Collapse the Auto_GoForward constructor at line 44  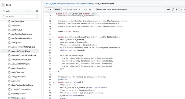[x=53, y=37]
